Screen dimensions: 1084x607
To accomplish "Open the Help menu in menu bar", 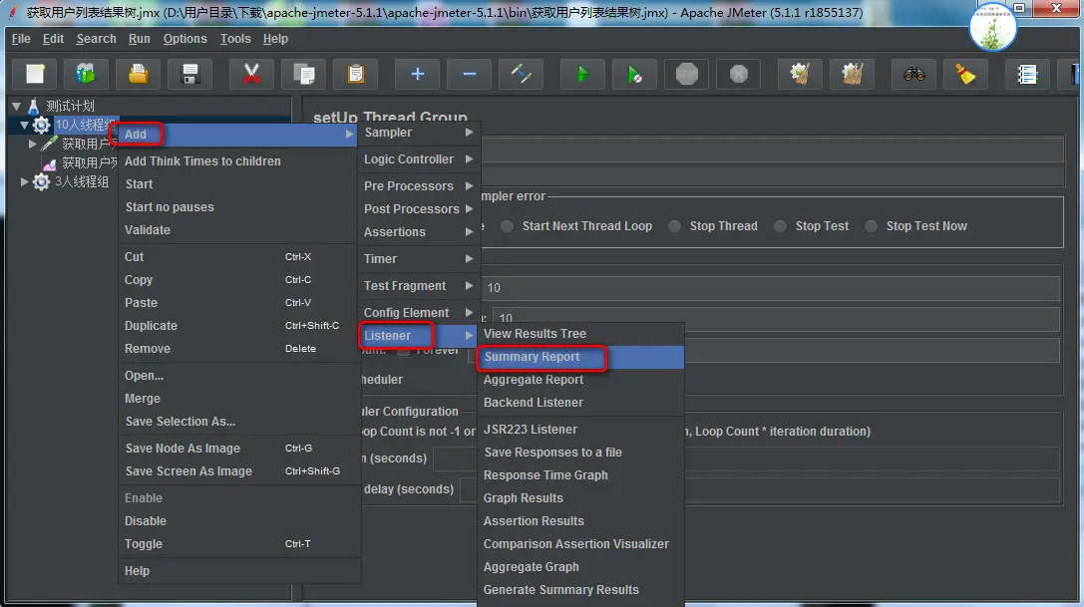I will pos(275,39).
